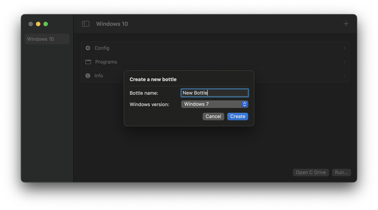Minimize the window with the yellow button
Viewport: 378px width, 210px height.
pos(38,24)
